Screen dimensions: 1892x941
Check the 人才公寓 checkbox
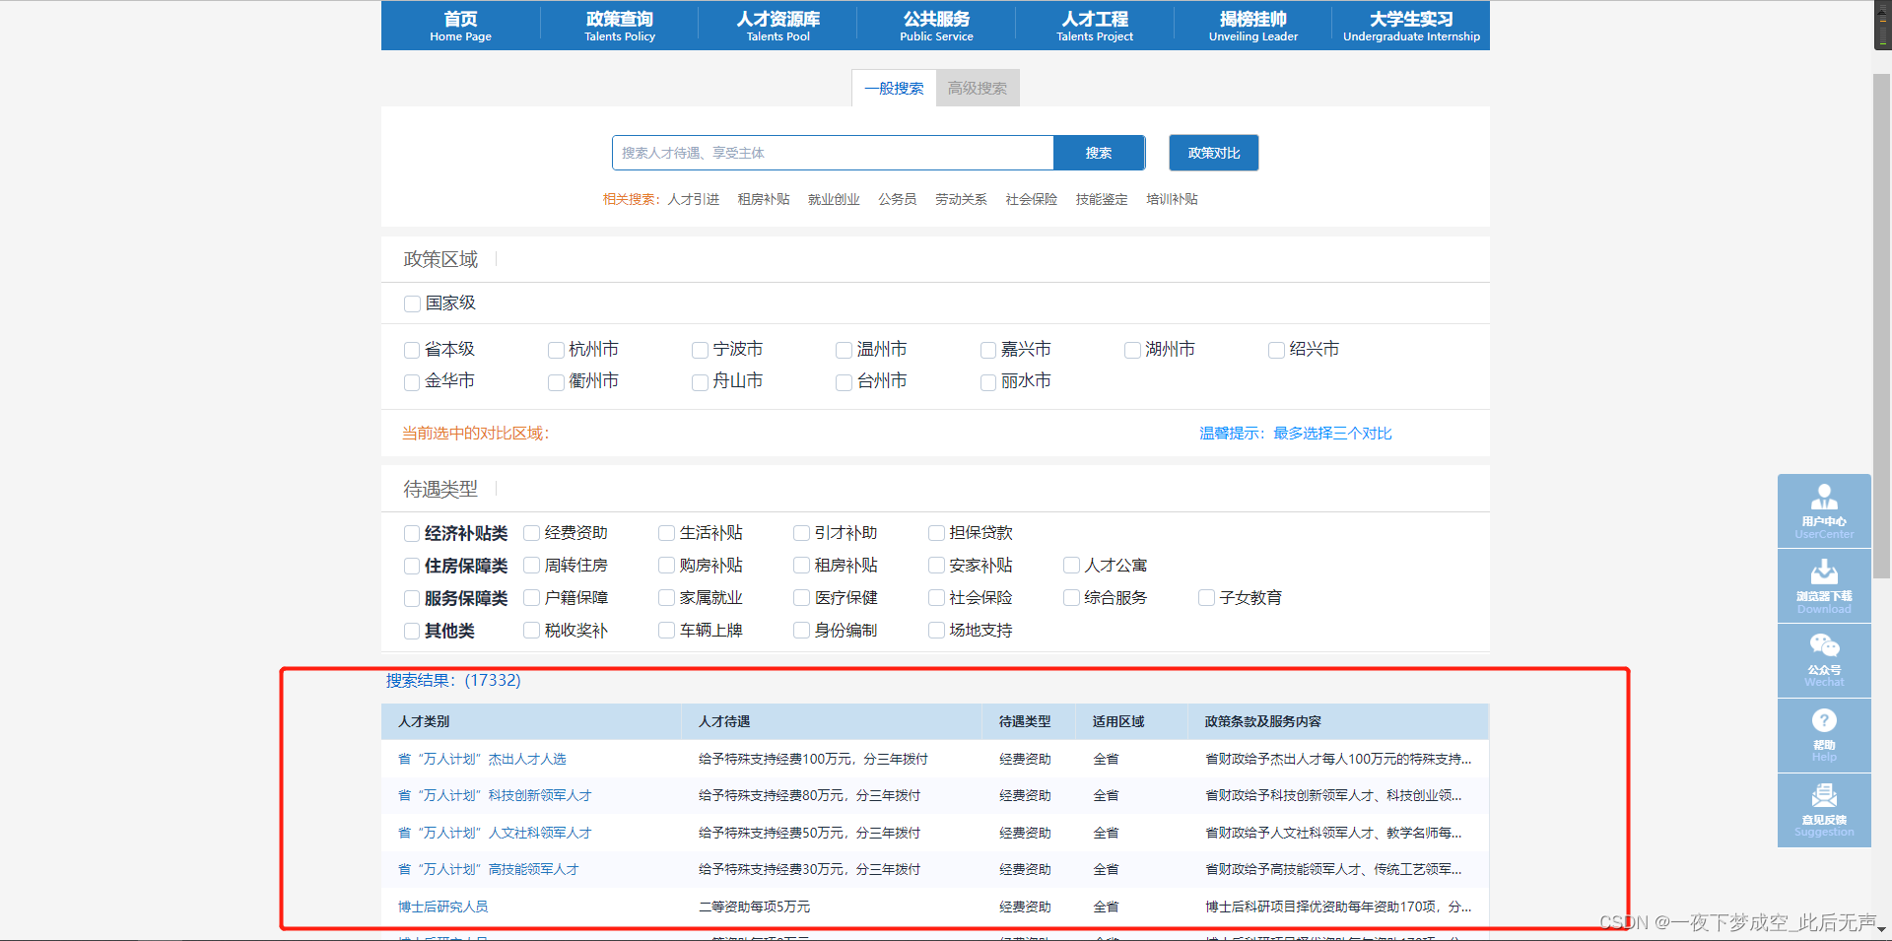(1071, 566)
